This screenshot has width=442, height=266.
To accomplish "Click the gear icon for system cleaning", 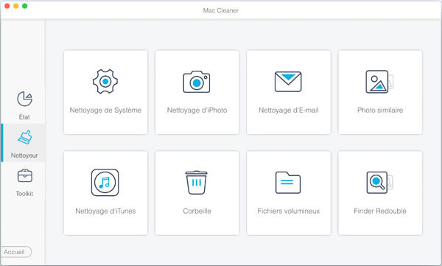I will point(105,82).
